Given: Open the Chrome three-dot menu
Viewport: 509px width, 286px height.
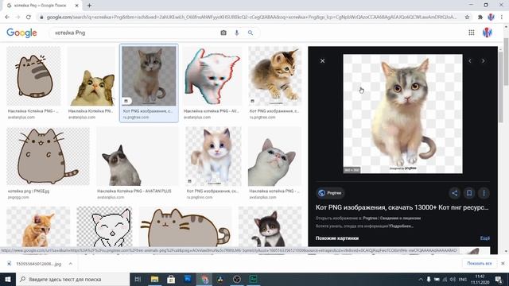Looking at the screenshot, I should [502, 17].
